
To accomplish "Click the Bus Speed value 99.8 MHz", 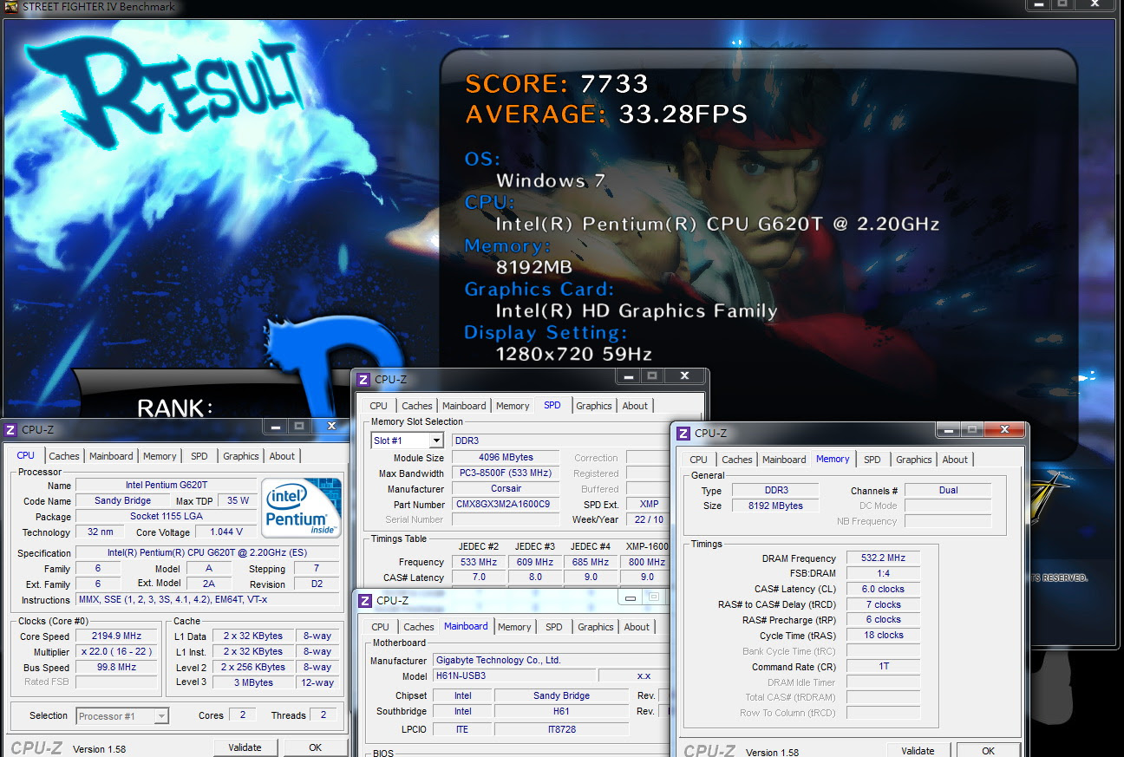I will 116,668.
